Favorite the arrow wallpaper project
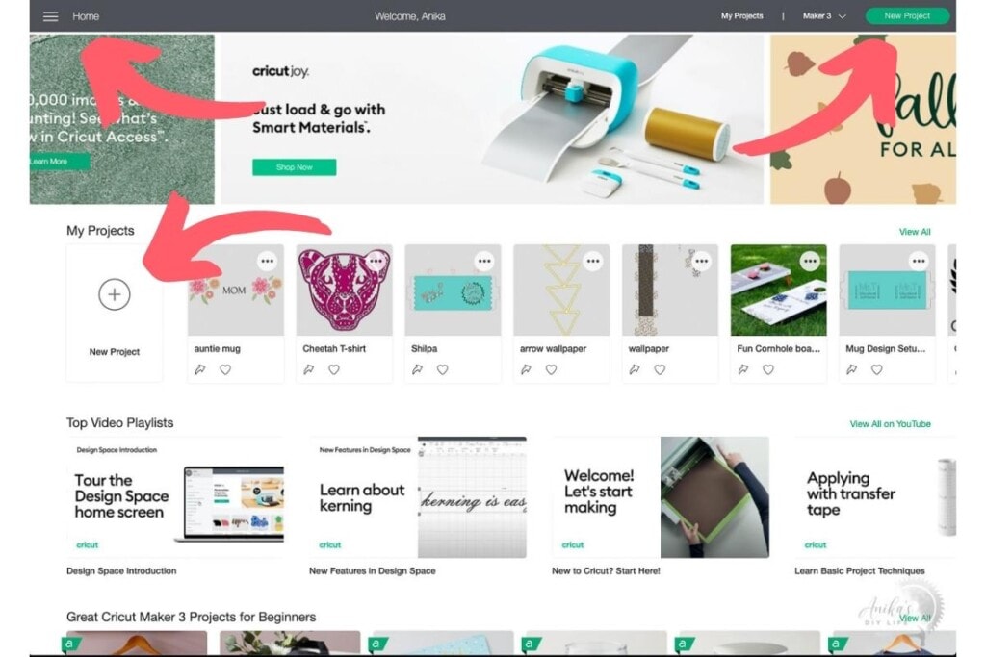Image resolution: width=986 pixels, height=657 pixels. click(x=551, y=370)
